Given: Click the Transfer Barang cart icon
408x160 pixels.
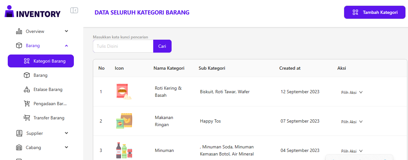Looking at the screenshot, I should click(x=27, y=118).
